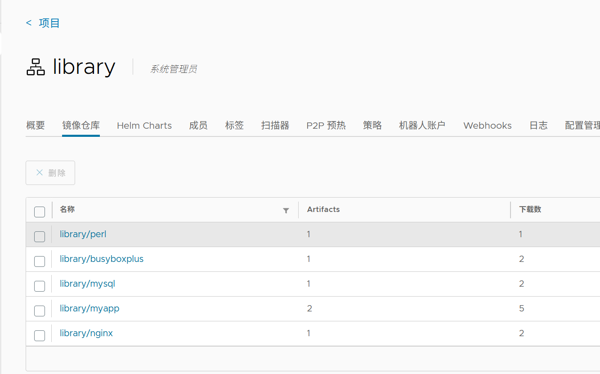Image resolution: width=600 pixels, height=374 pixels.
Task: Click the 系统管理员 role label
Action: click(173, 69)
